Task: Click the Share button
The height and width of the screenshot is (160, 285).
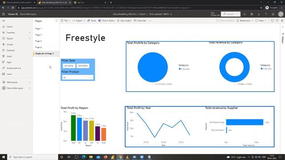Action: [92, 21]
